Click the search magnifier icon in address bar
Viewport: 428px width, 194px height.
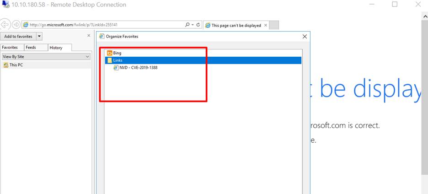click(187, 25)
